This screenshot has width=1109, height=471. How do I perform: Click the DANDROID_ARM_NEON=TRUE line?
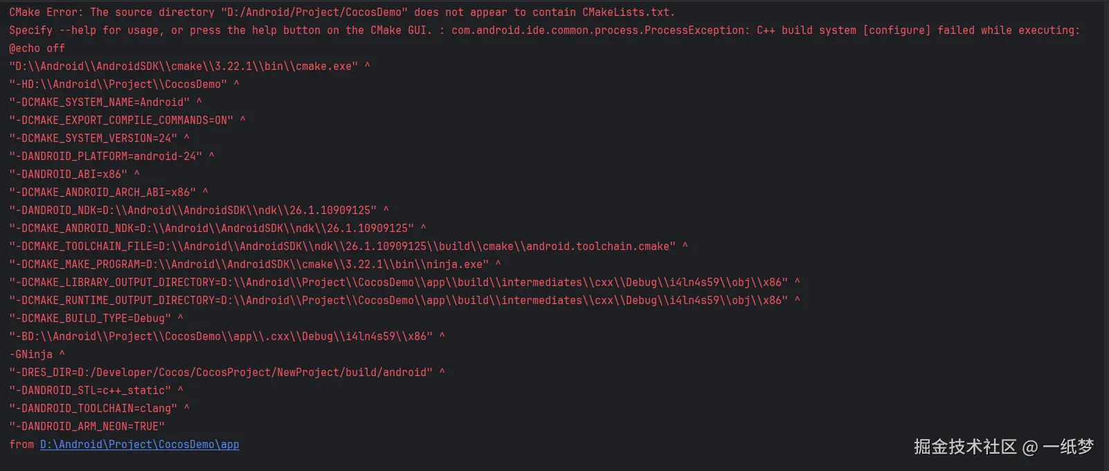pyautogui.click(x=87, y=427)
